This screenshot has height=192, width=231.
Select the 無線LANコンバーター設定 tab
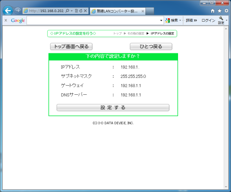pyautogui.click(x=117, y=11)
